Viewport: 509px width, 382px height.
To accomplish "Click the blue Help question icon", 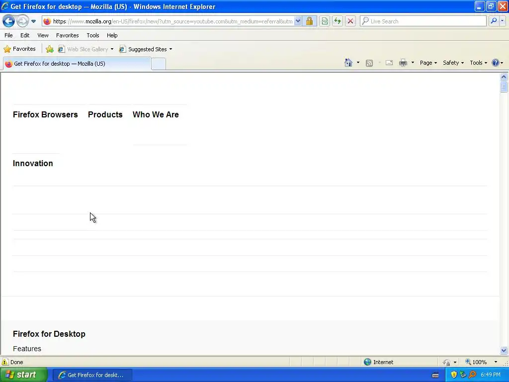I will point(496,63).
